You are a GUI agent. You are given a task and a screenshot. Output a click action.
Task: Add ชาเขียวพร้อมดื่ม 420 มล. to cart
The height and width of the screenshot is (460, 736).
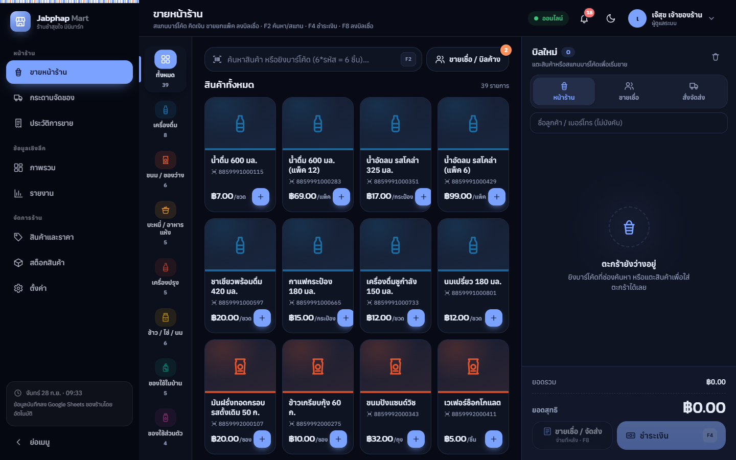pos(262,318)
